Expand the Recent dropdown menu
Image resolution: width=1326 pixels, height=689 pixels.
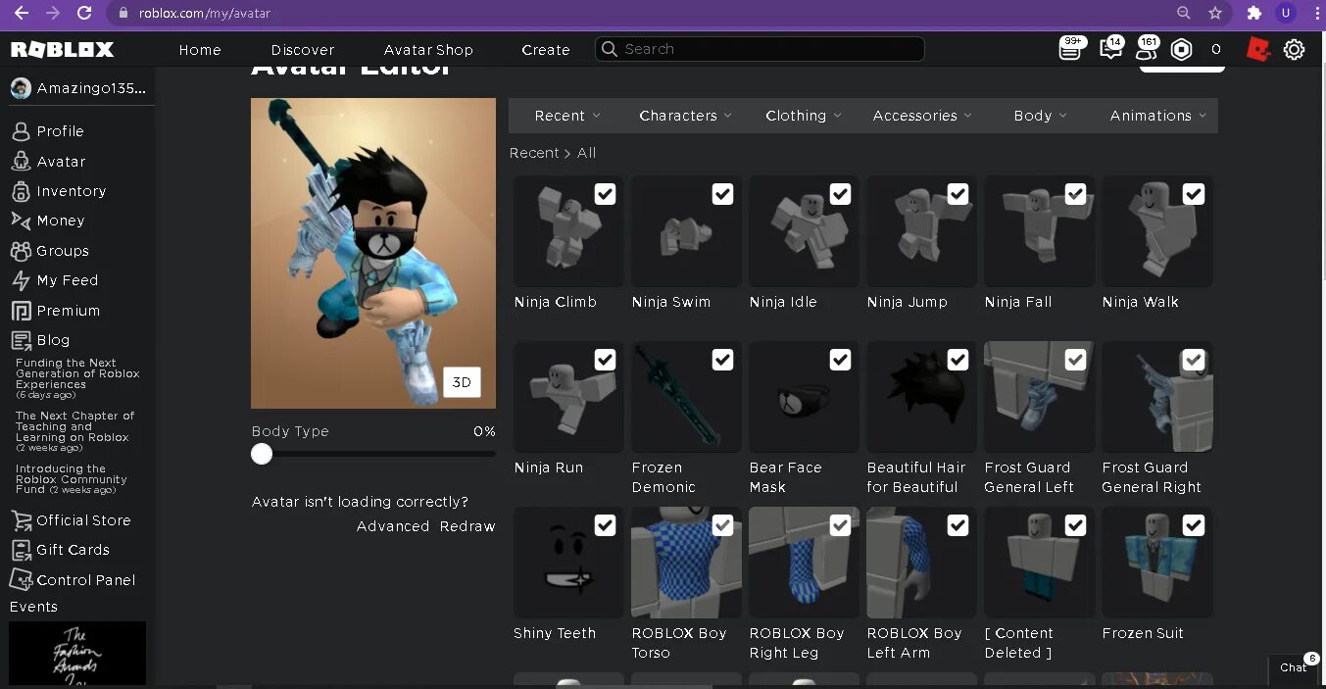pos(567,116)
